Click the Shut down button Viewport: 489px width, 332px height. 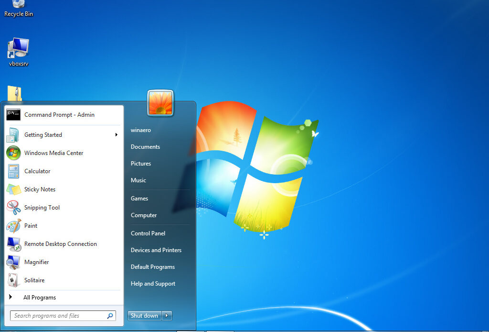click(144, 316)
